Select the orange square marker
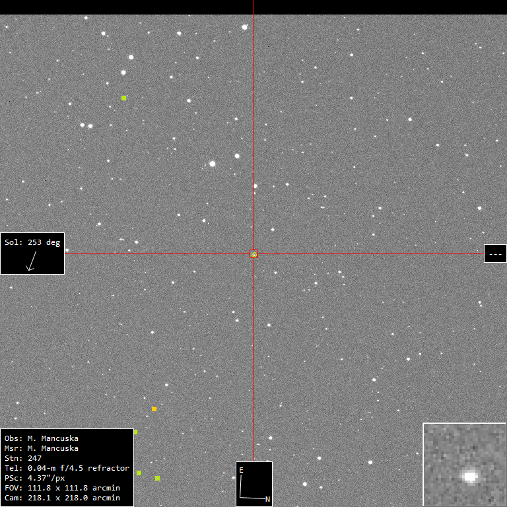This screenshot has height=507, width=507. click(154, 409)
